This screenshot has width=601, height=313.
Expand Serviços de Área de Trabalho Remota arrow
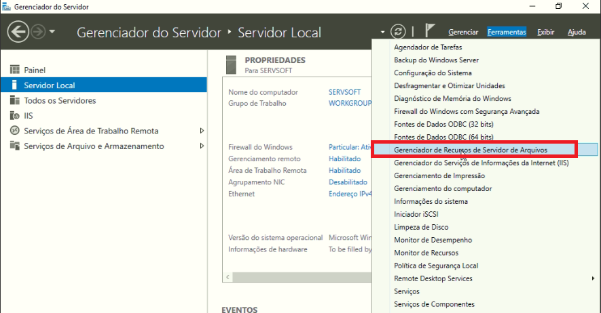[202, 131]
